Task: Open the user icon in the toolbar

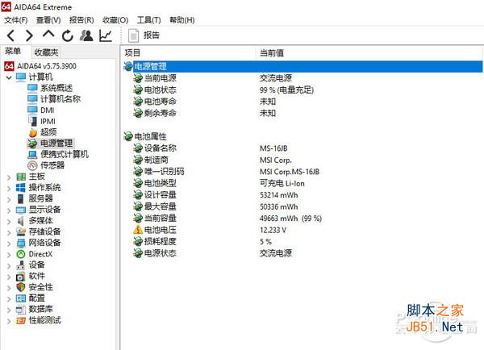Action: 86,35
